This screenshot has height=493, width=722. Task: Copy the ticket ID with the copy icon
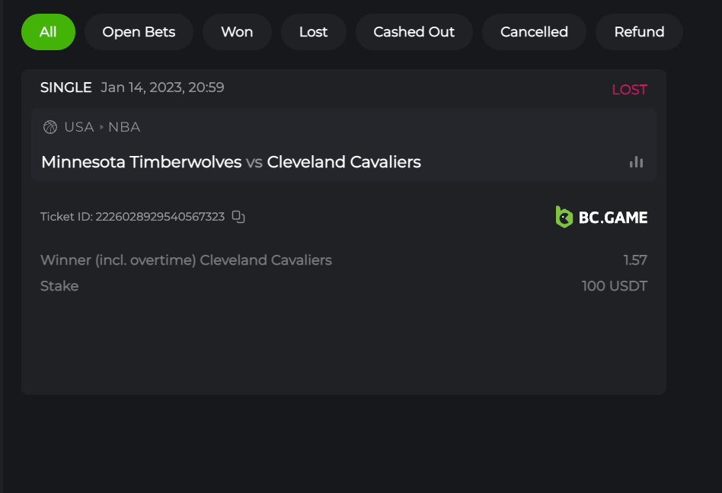(x=238, y=217)
